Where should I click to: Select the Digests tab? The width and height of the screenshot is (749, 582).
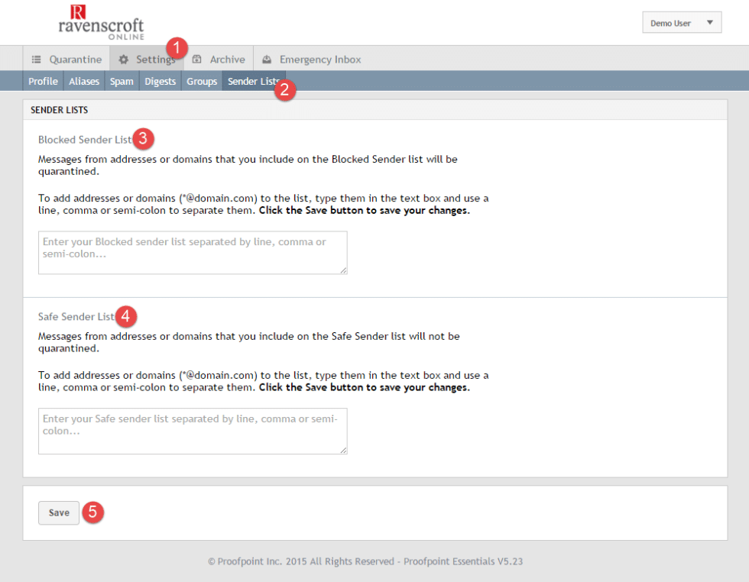tap(160, 81)
